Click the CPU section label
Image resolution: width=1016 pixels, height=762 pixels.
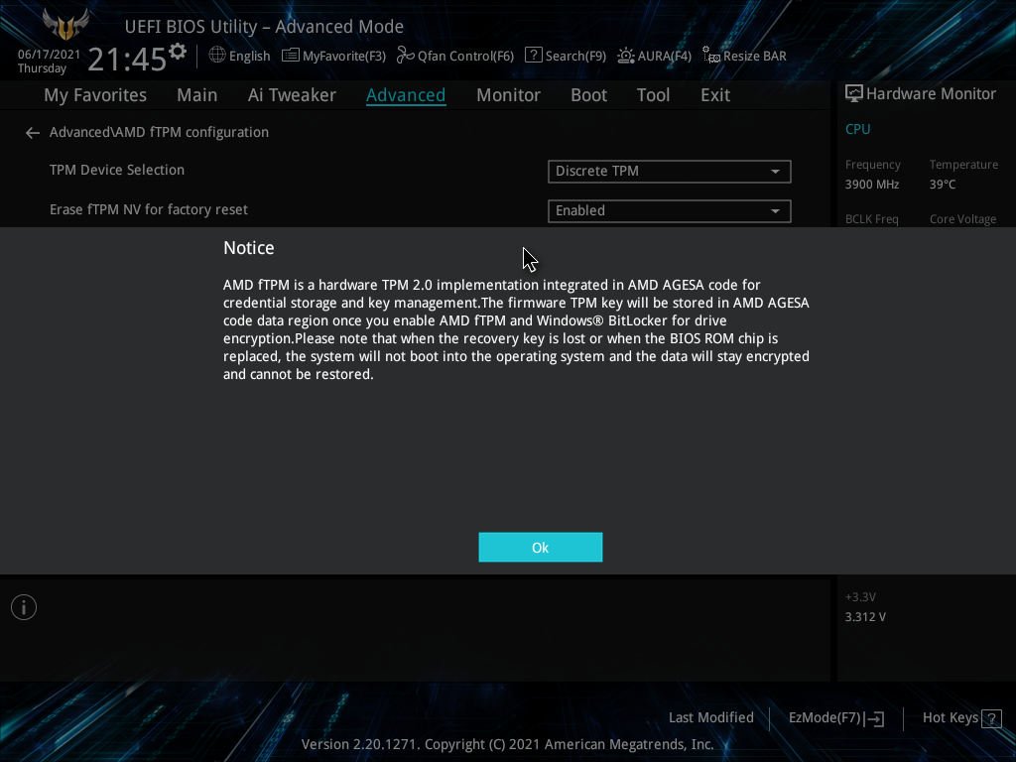click(x=858, y=129)
